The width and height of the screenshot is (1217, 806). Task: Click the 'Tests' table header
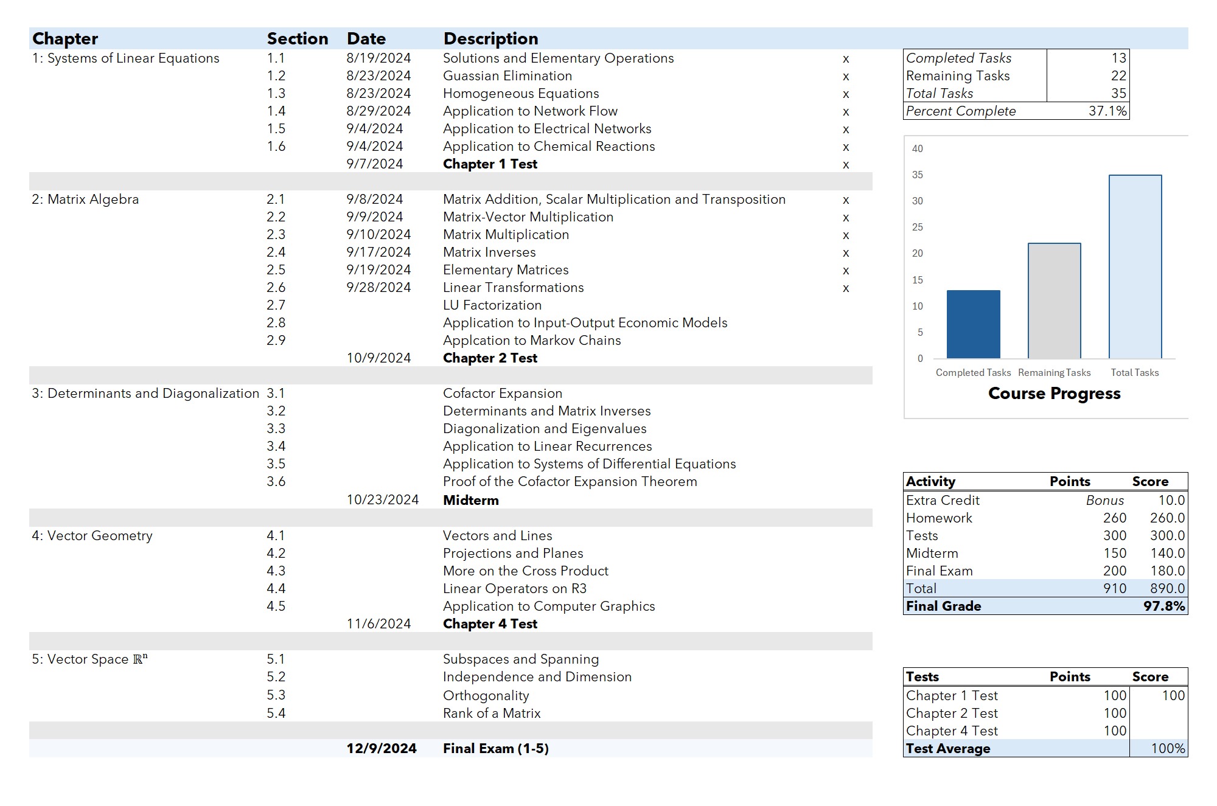pos(922,677)
